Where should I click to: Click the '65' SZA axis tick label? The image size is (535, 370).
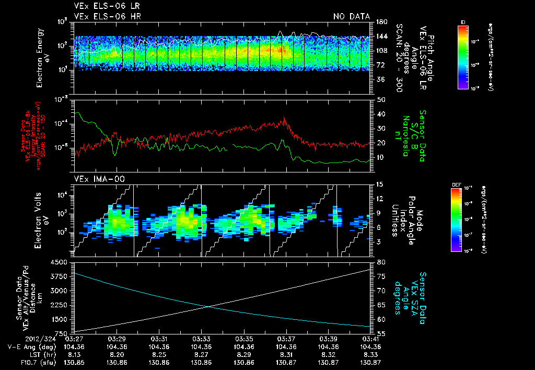[x=381, y=305]
